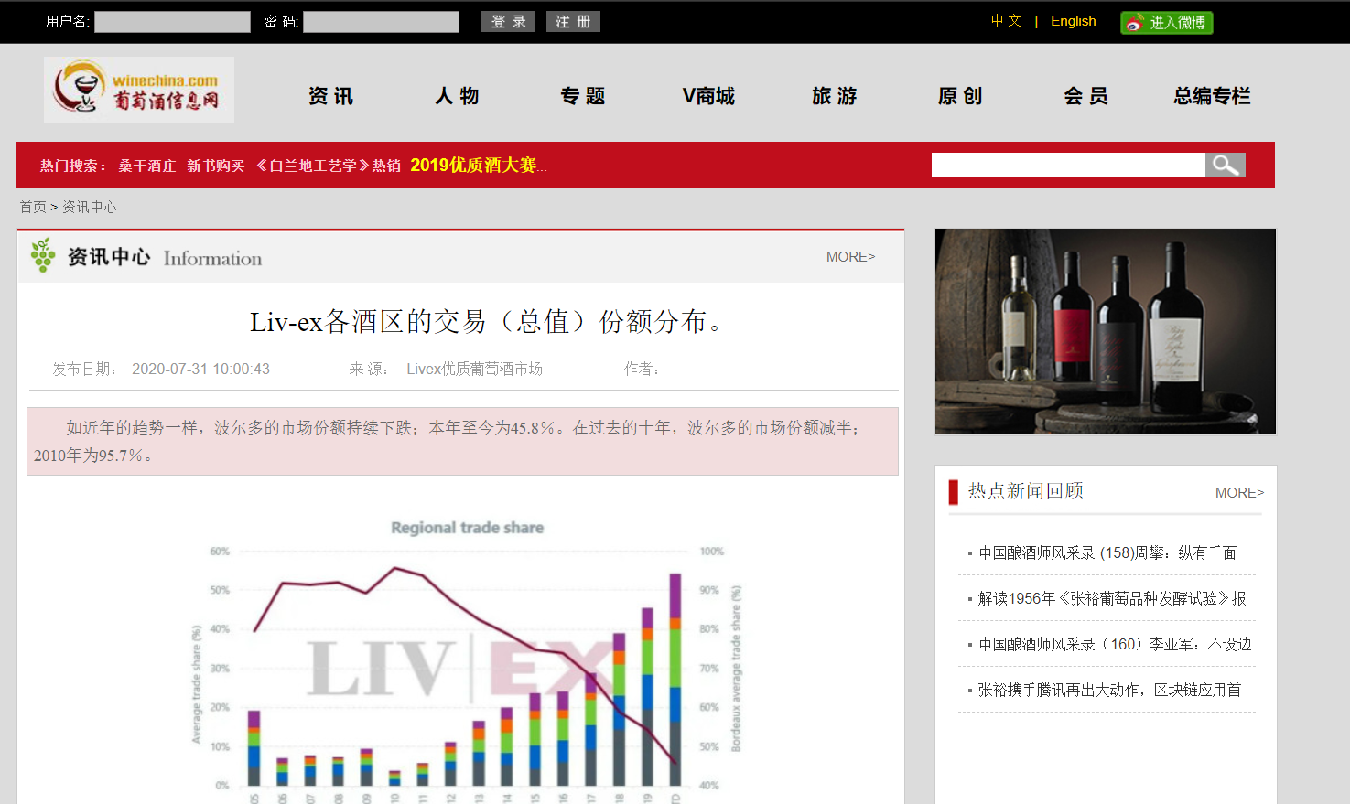Open the V商城 navigation menu
Screen dimensions: 1350x804
tap(708, 96)
